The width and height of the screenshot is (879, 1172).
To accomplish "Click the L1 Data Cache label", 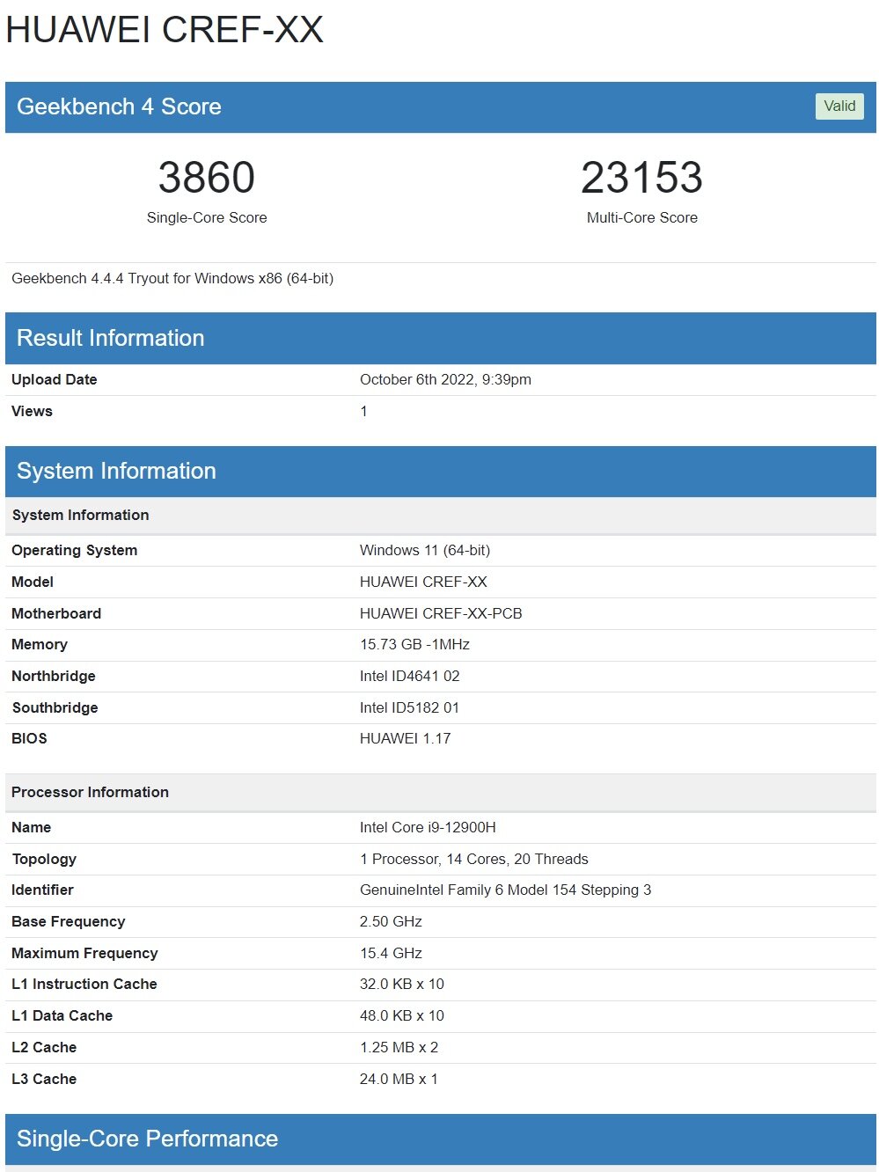I will (62, 1015).
